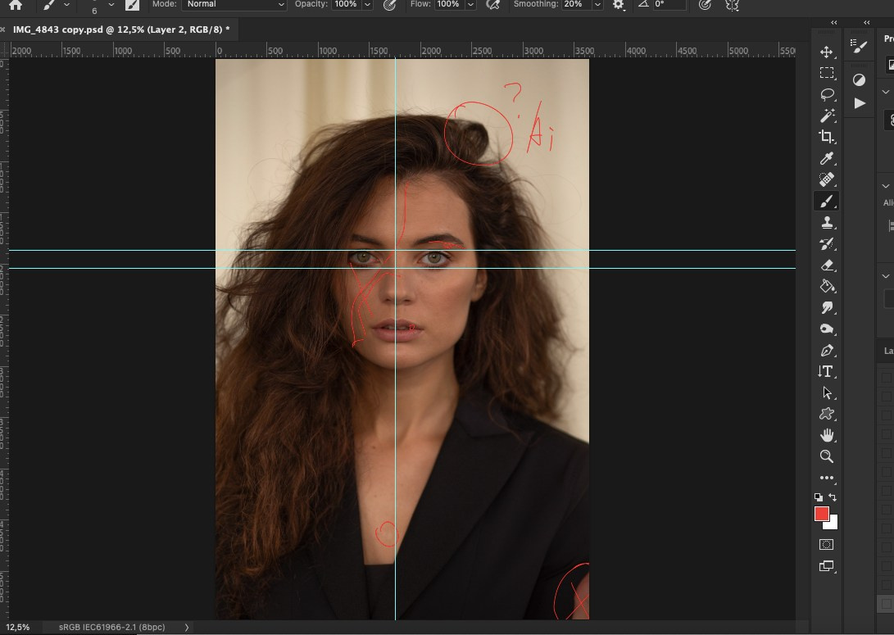Viewport: 894px width, 635px height.
Task: Expand the Flow value dropdown
Action: pos(470,5)
